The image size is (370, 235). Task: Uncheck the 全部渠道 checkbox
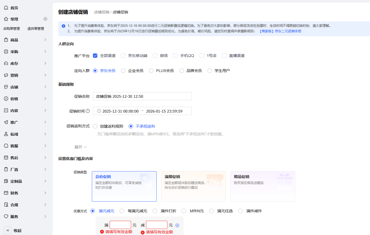point(95,56)
